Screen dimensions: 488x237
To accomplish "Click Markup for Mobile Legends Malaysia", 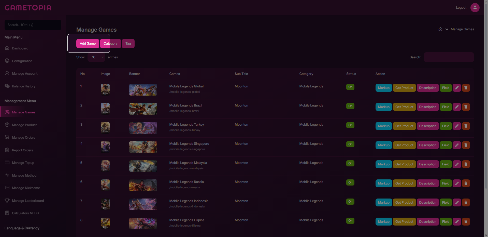I will [x=384, y=164].
